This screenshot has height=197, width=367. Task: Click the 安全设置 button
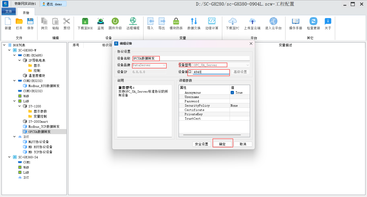tap(201, 144)
